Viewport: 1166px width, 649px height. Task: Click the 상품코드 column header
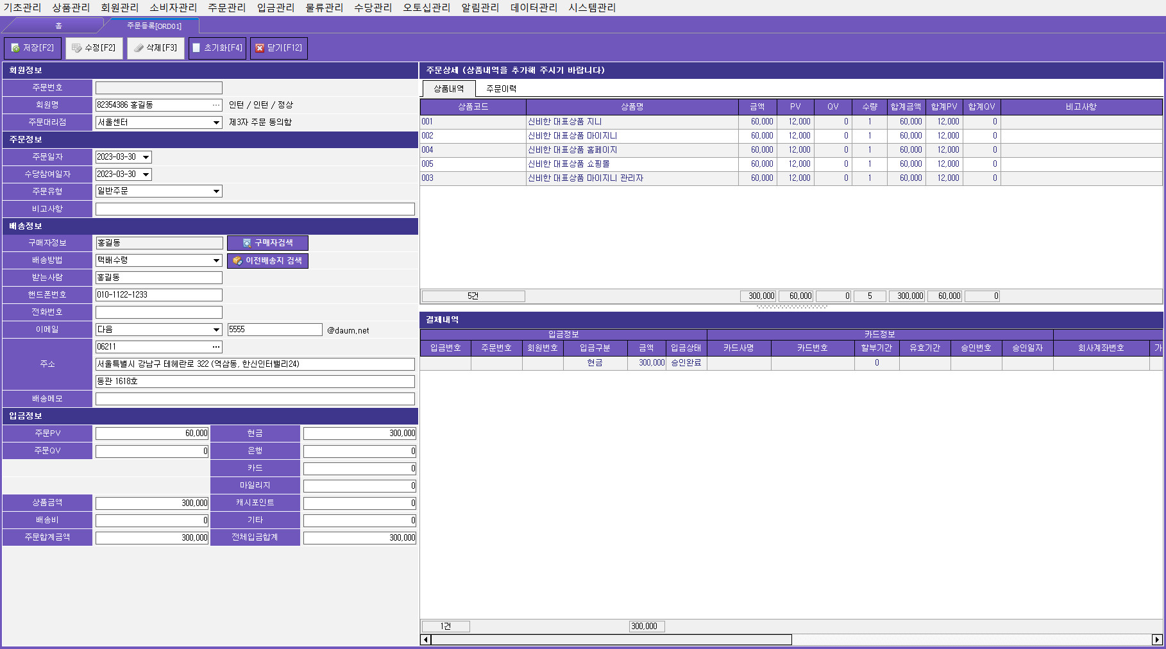(x=473, y=107)
